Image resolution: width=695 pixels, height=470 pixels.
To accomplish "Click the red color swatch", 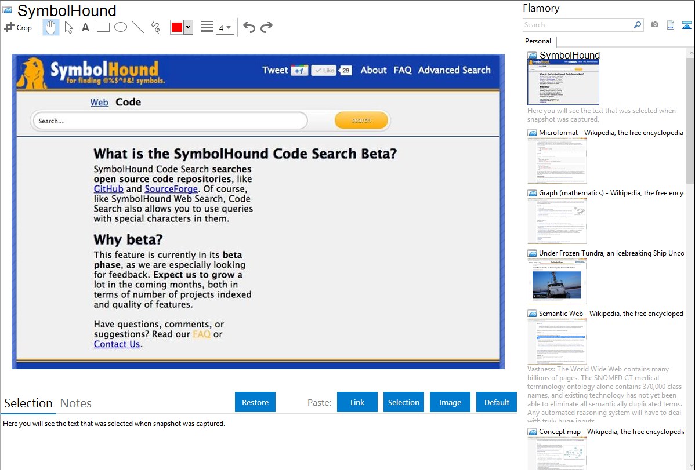I will [177, 27].
